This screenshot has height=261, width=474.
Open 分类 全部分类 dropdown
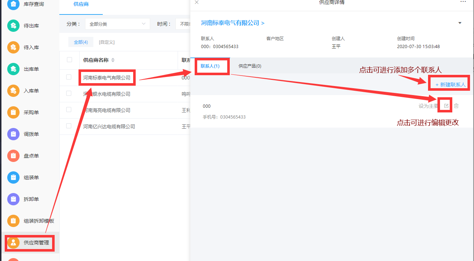[x=118, y=24]
